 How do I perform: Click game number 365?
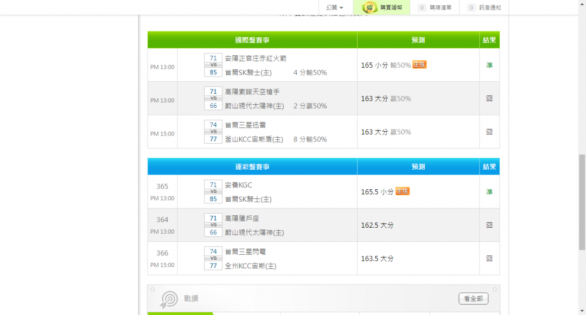point(162,187)
